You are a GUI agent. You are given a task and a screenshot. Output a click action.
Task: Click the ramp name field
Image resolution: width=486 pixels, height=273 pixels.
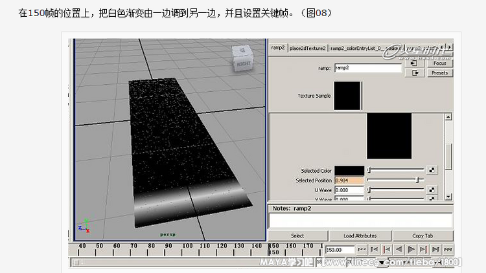coord(368,68)
